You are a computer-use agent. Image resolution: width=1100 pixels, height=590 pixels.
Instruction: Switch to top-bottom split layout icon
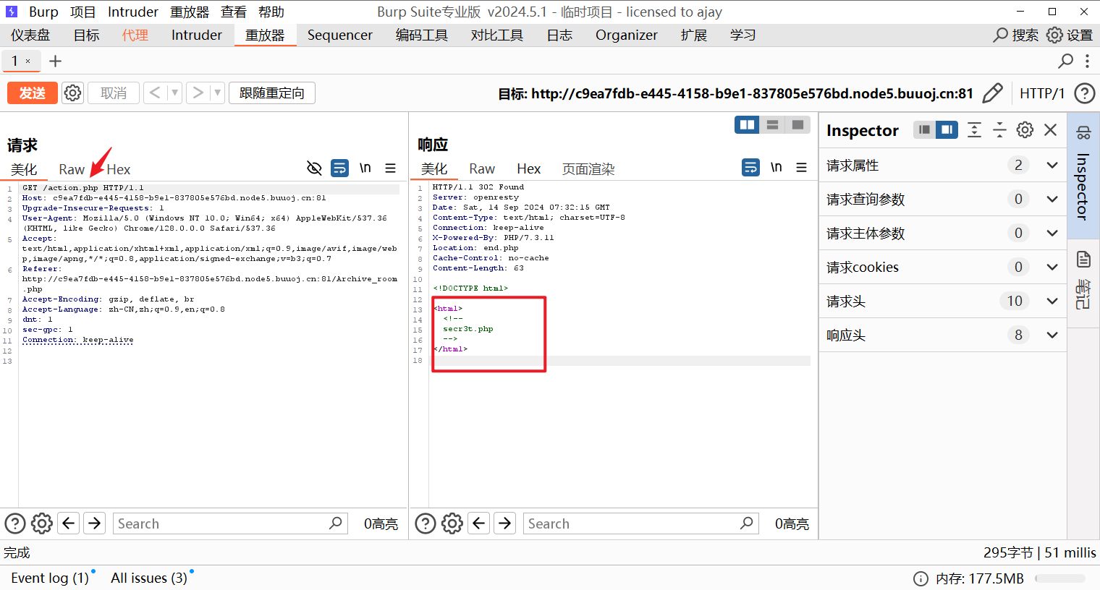click(772, 125)
